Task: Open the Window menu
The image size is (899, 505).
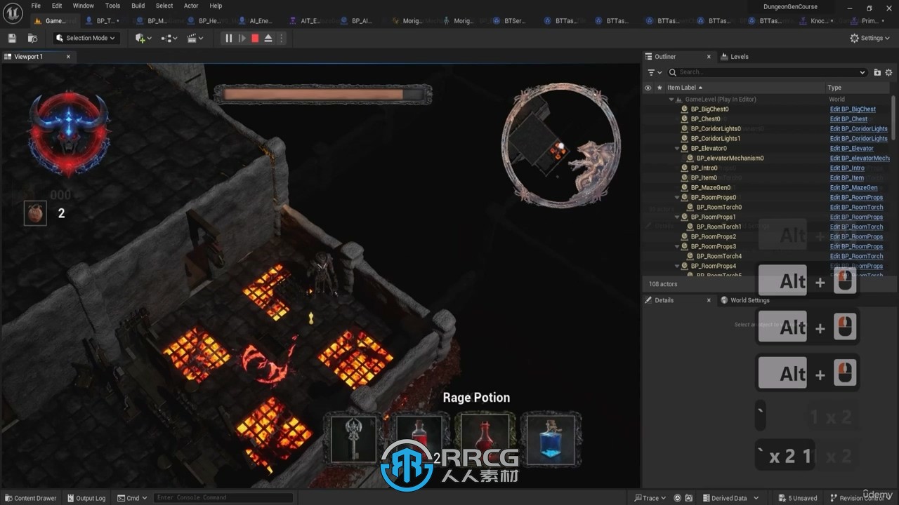Action: click(83, 6)
